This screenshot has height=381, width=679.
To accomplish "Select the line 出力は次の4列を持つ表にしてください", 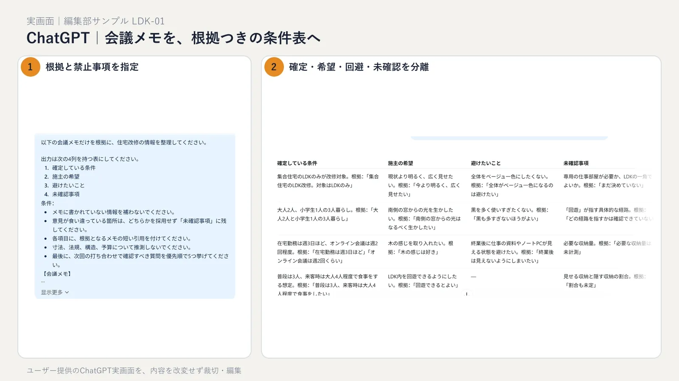I will (90, 159).
